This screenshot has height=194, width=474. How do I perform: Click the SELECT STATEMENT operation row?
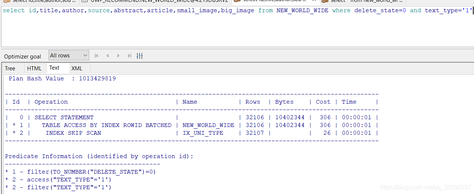(191, 117)
